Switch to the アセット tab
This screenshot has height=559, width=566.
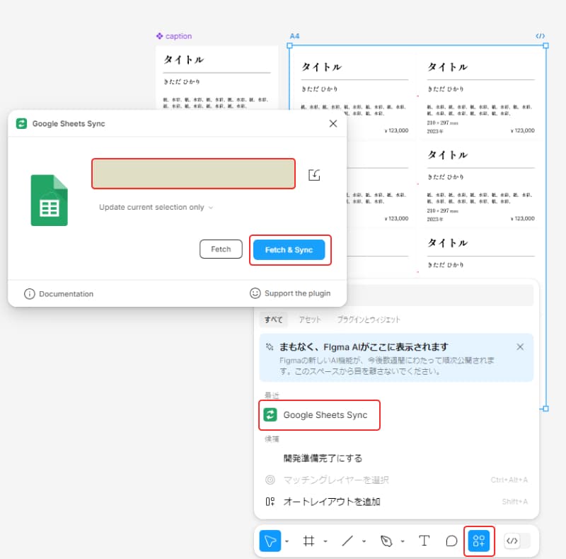(x=310, y=320)
